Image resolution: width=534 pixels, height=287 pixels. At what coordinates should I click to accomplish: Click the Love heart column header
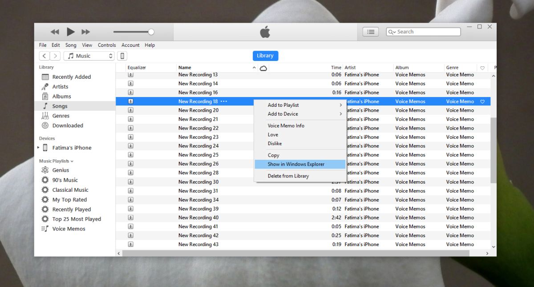(482, 68)
